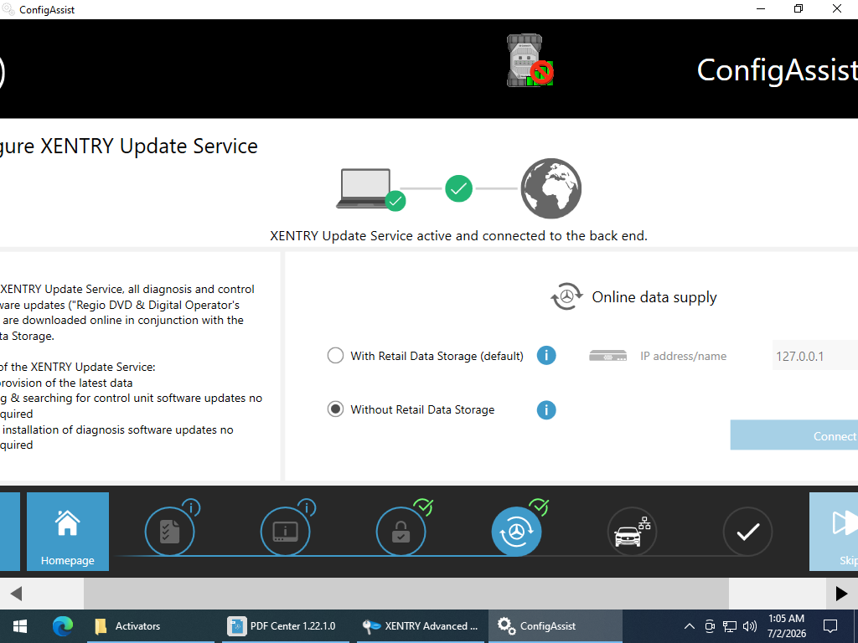The image size is (858, 643).
Task: Open the vehicle network step icon
Action: (x=632, y=532)
